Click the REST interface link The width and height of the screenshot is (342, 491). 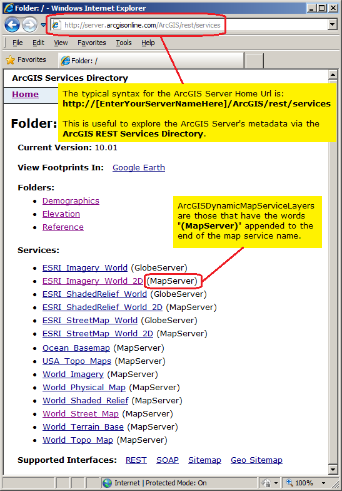pos(136,460)
